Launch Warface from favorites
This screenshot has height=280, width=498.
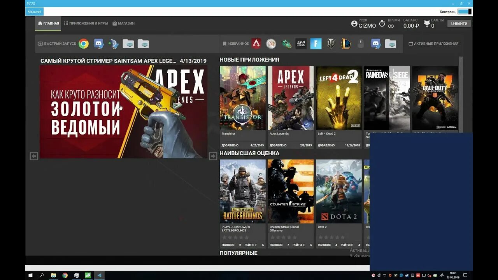click(x=301, y=44)
